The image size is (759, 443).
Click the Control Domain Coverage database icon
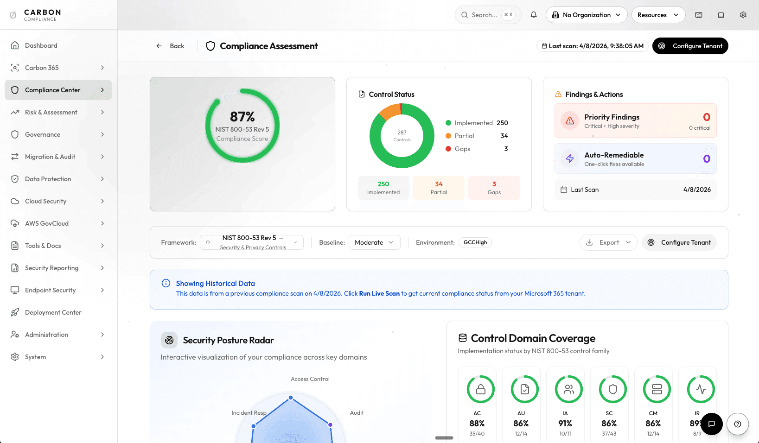pyautogui.click(x=463, y=338)
